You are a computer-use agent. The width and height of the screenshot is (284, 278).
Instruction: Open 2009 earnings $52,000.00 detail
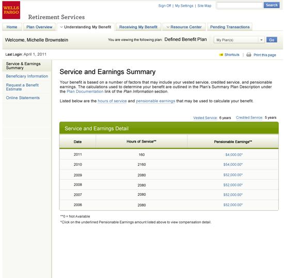[233, 175]
